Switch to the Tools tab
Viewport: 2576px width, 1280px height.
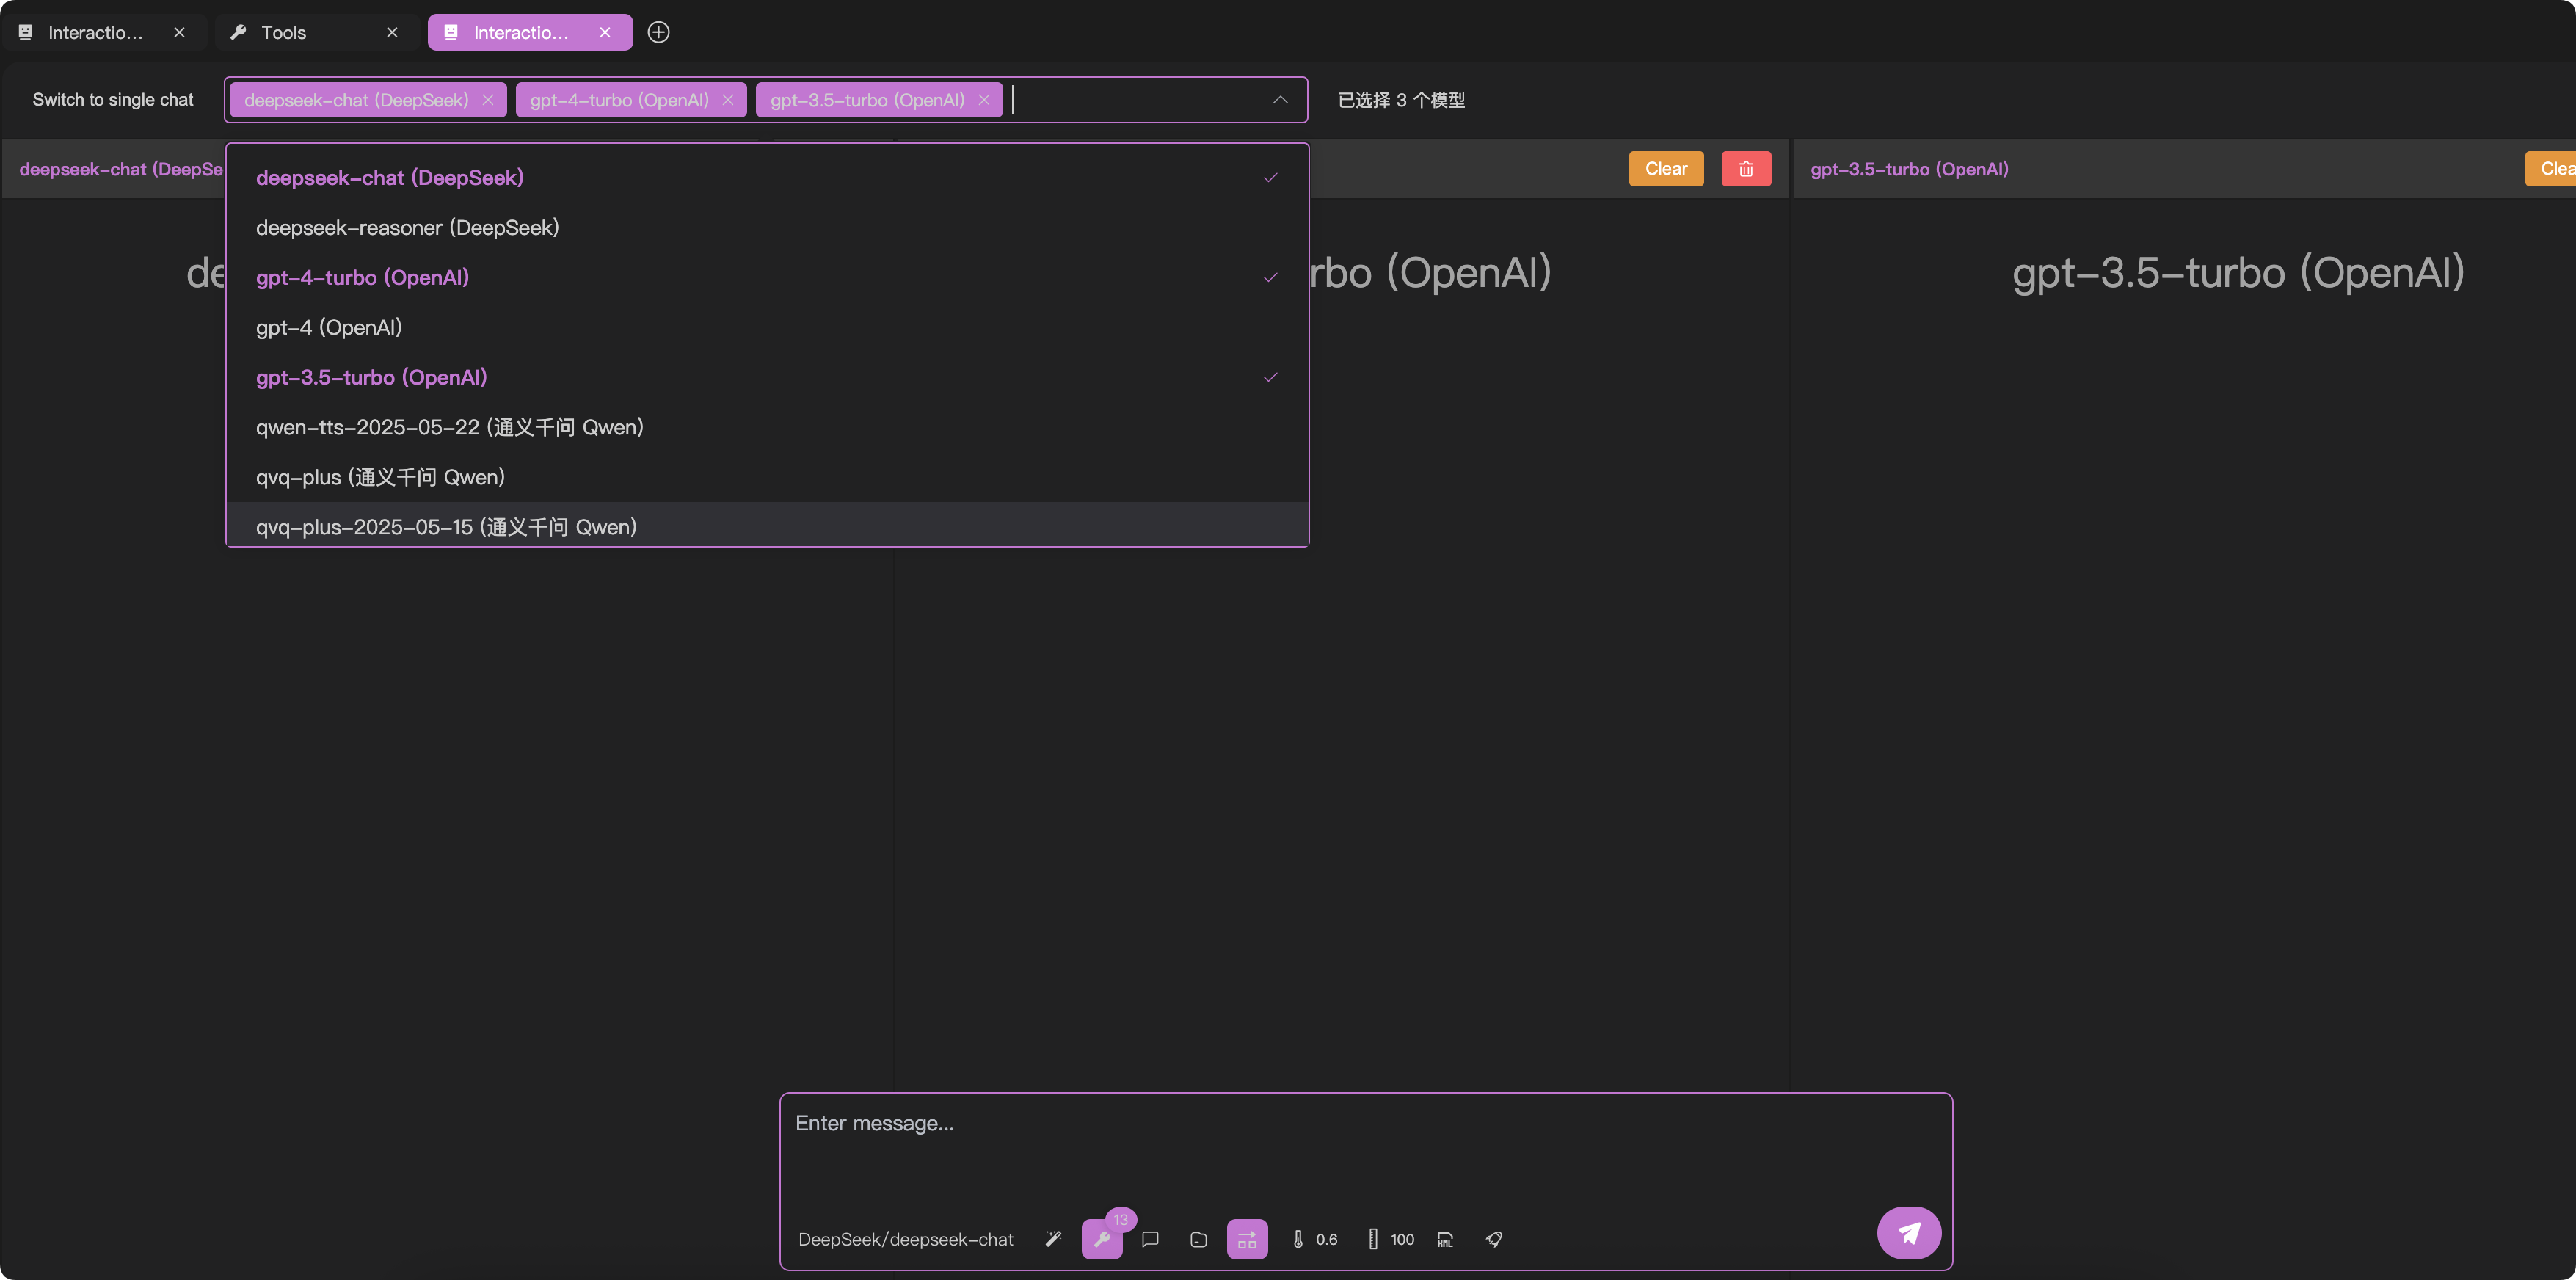coord(283,32)
